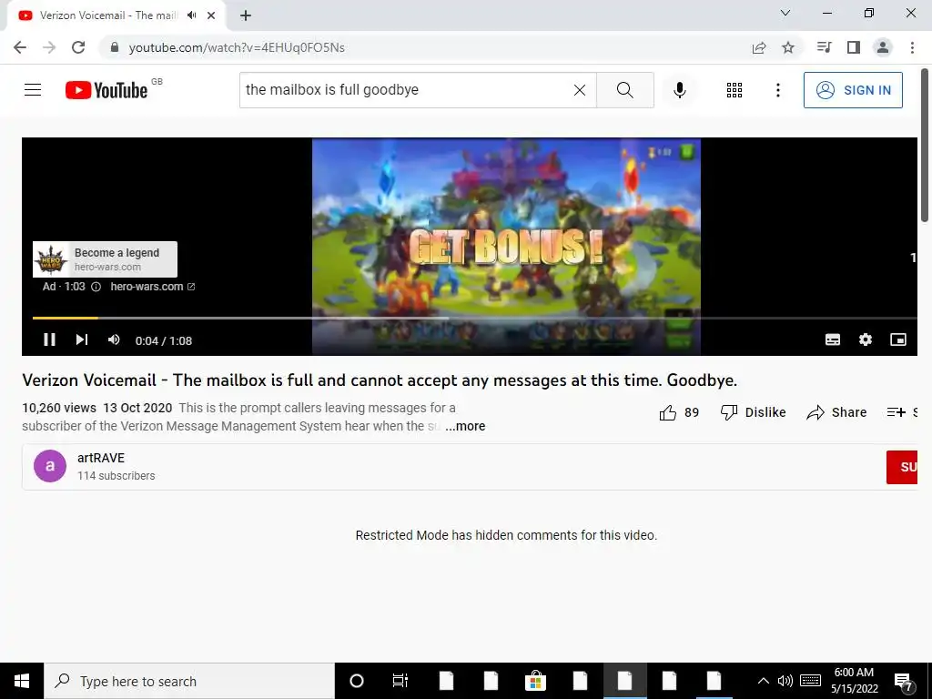Open the Chrome profile menu
The image size is (932, 699).
pyautogui.click(x=883, y=47)
